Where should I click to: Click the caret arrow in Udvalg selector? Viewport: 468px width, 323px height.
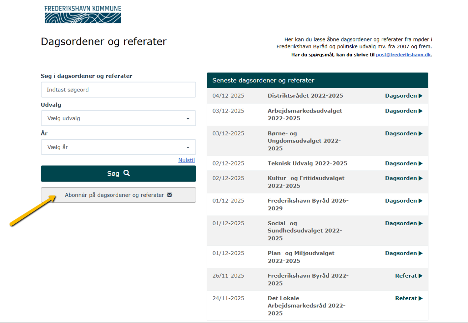[x=188, y=119]
